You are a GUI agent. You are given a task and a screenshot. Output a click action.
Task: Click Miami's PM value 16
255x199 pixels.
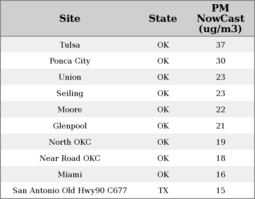pyautogui.click(x=221, y=174)
